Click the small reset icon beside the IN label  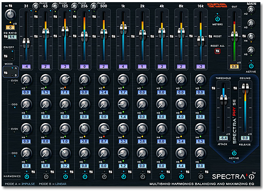11,6
